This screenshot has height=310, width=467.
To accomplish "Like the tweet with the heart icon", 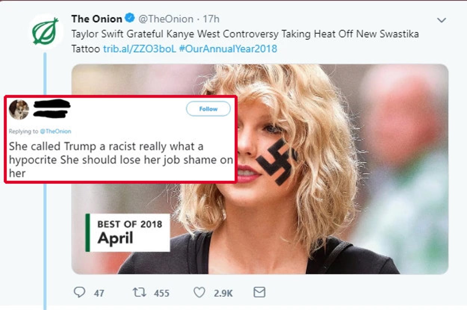I will 199,292.
